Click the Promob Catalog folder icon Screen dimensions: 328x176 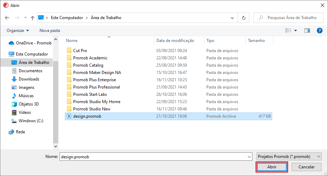pos(69,65)
